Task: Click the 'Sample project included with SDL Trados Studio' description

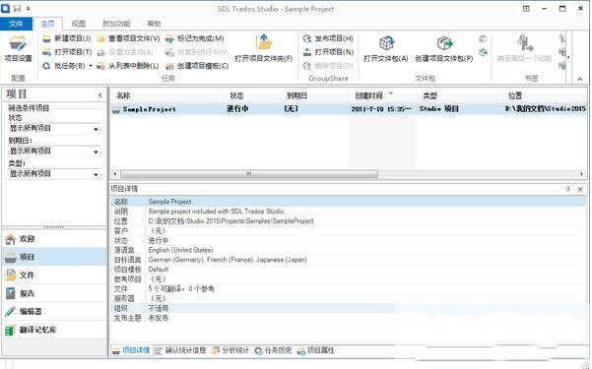Action: [x=217, y=212]
